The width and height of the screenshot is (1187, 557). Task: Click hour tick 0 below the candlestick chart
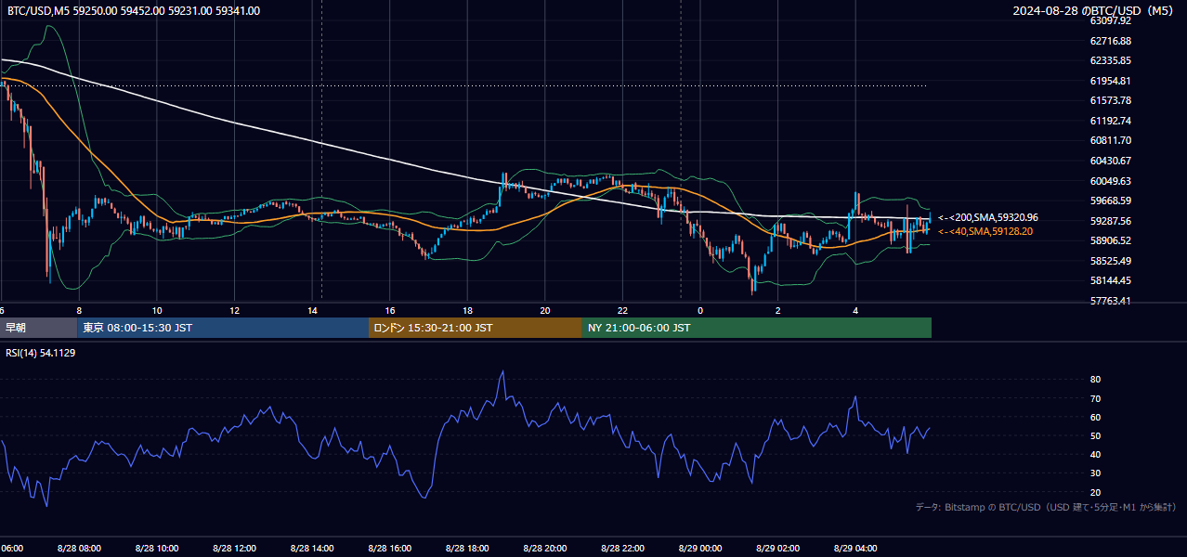coord(700,310)
